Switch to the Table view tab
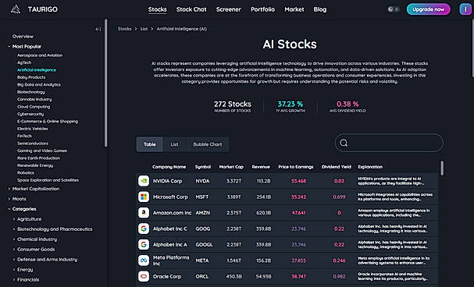 [150, 144]
